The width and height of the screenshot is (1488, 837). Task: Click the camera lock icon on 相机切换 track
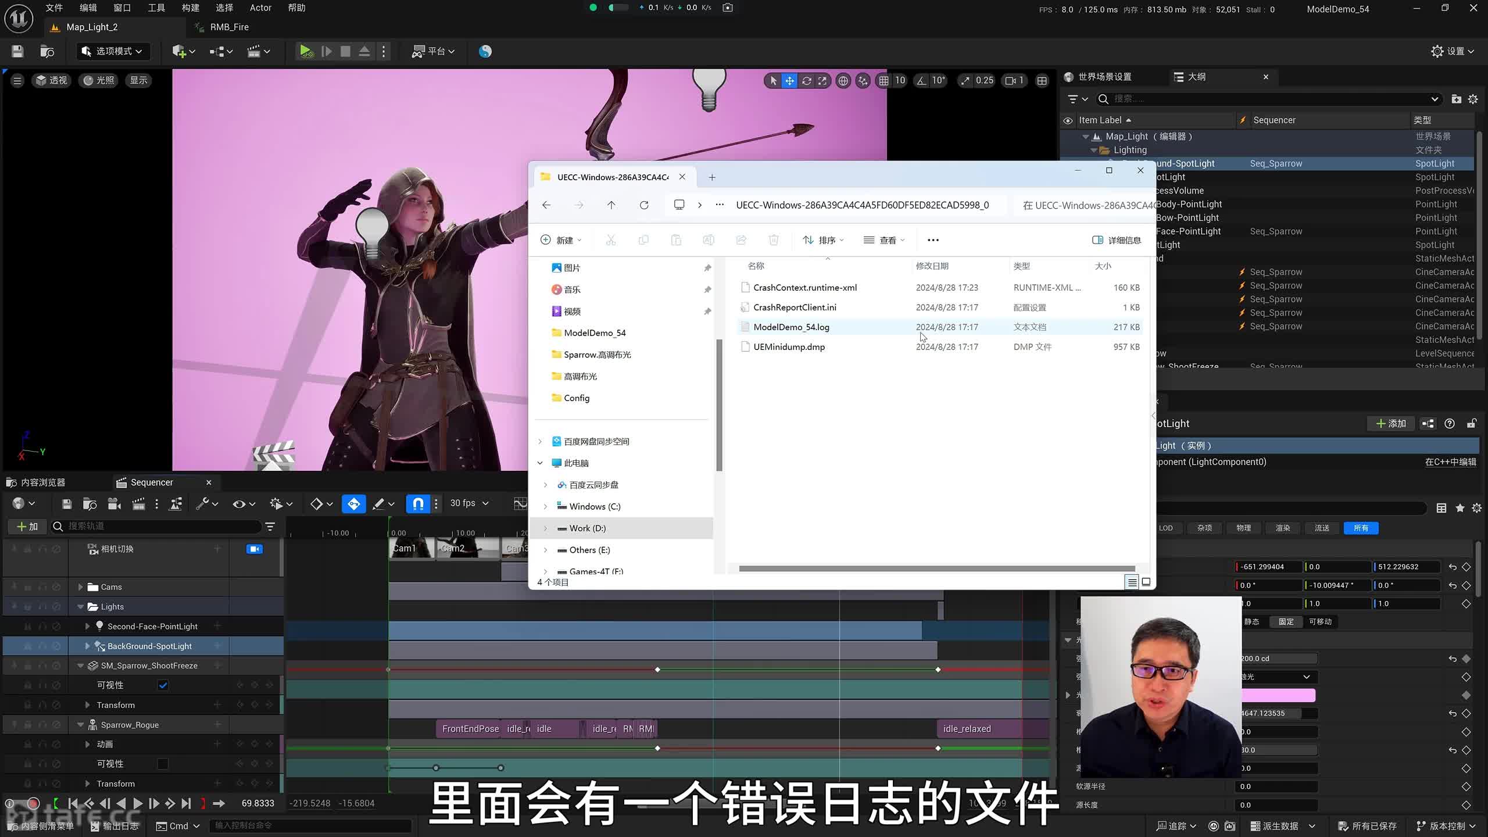pyautogui.click(x=255, y=549)
